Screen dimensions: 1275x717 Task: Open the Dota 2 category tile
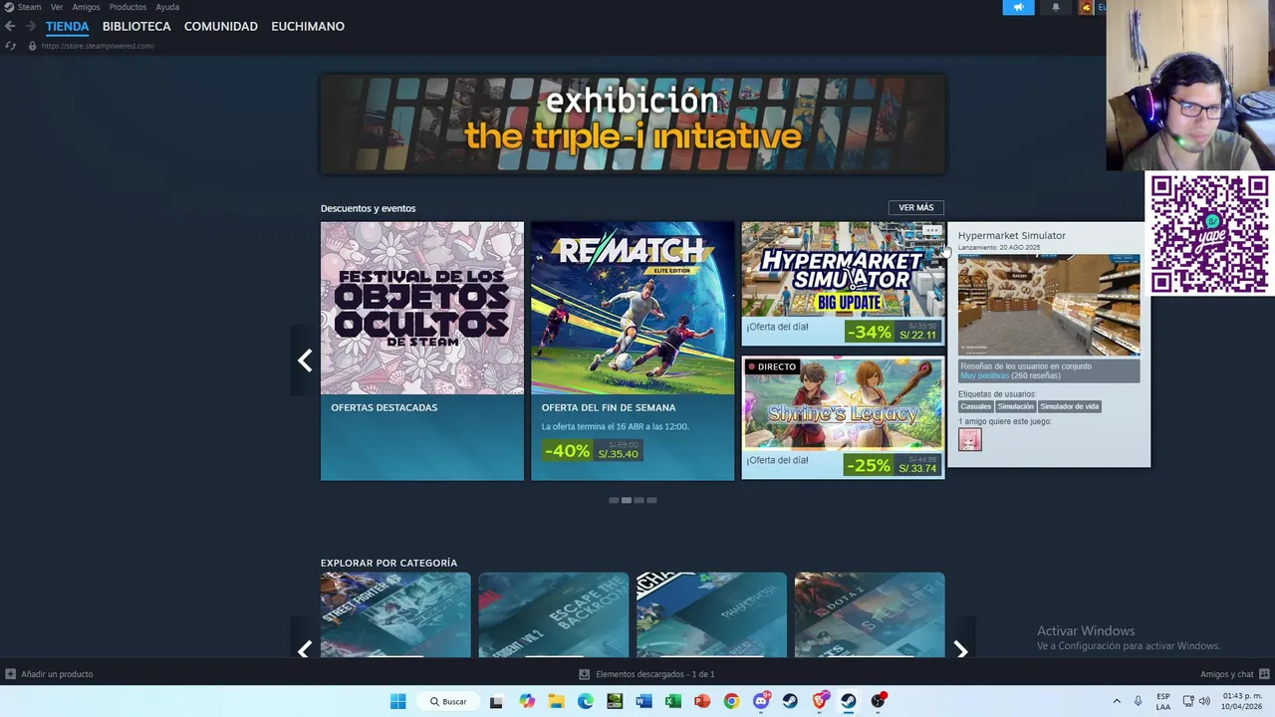coord(870,614)
